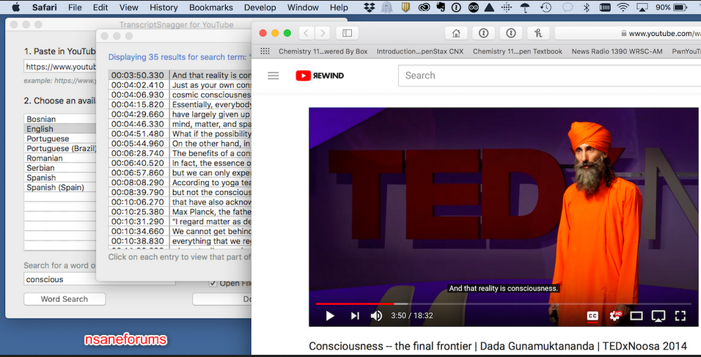Image resolution: width=701 pixels, height=357 pixels.
Task: Click the YouTube URL field in TranscriptSnagger
Action: [60, 67]
